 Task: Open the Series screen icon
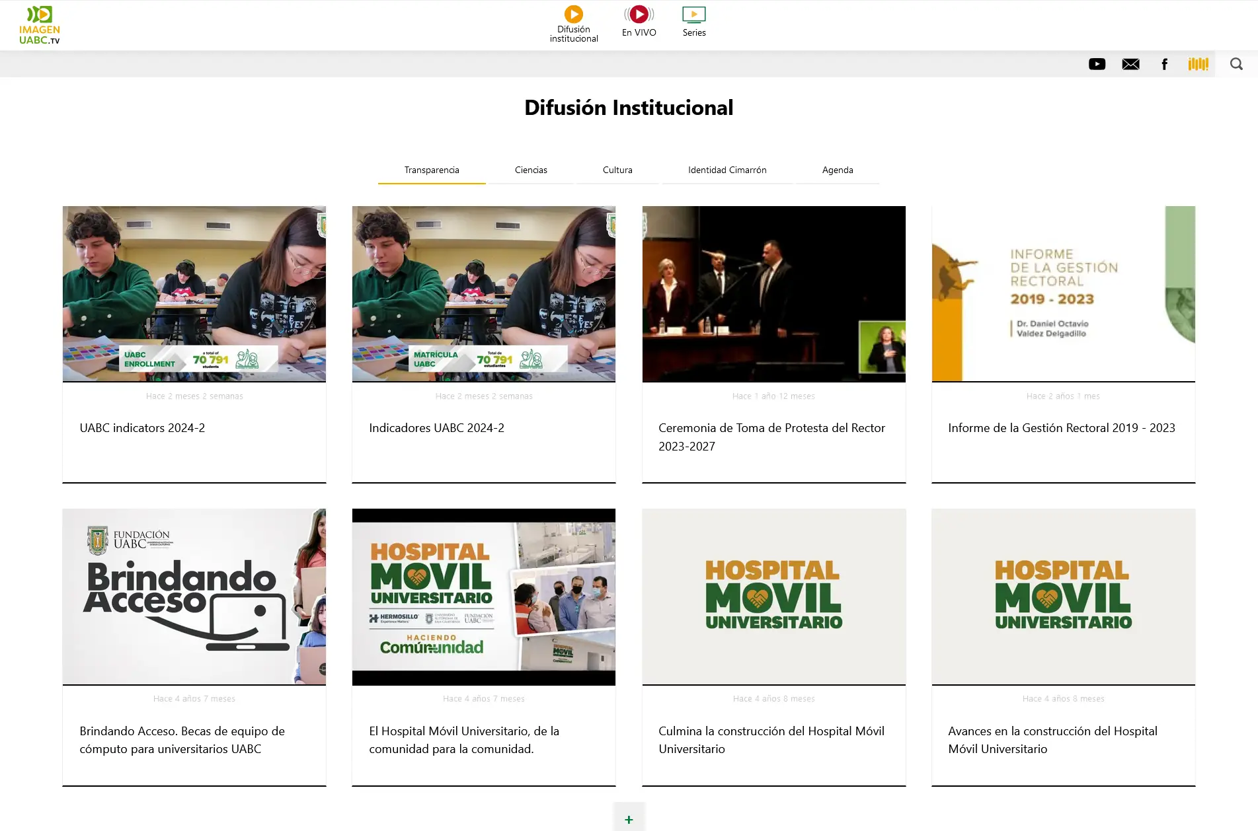(694, 15)
